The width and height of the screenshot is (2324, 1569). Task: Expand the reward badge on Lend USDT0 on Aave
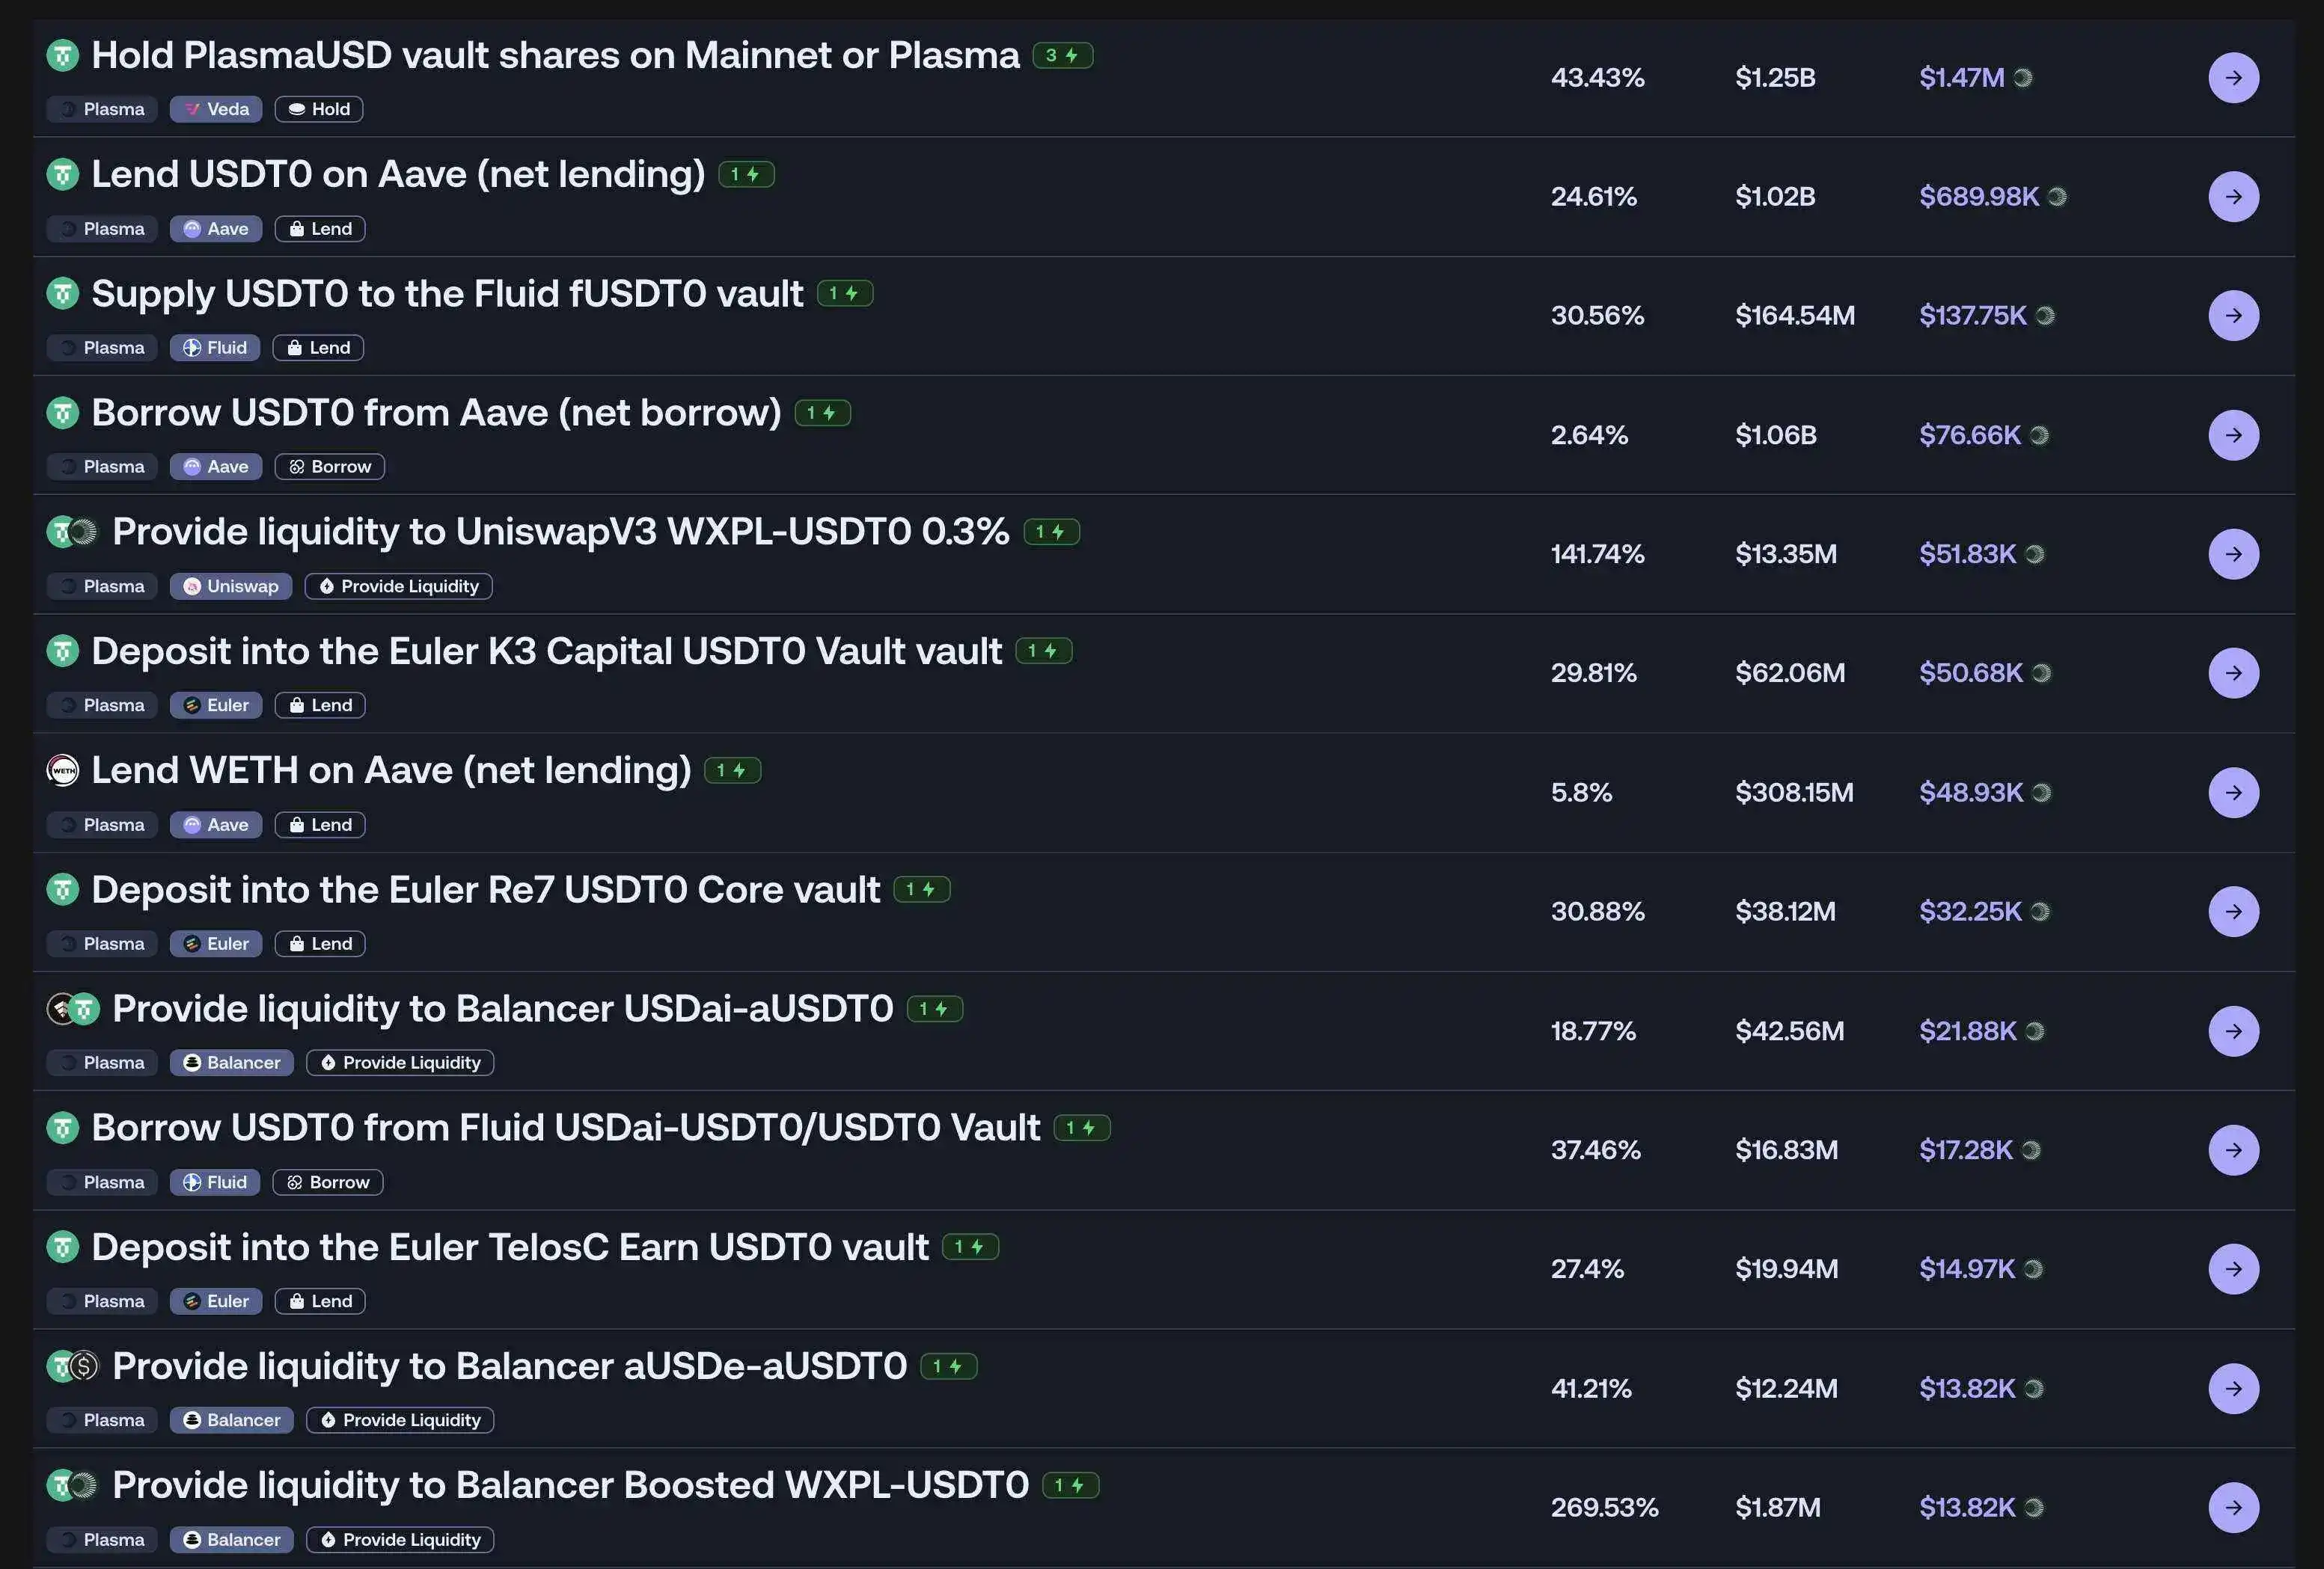pyautogui.click(x=746, y=174)
